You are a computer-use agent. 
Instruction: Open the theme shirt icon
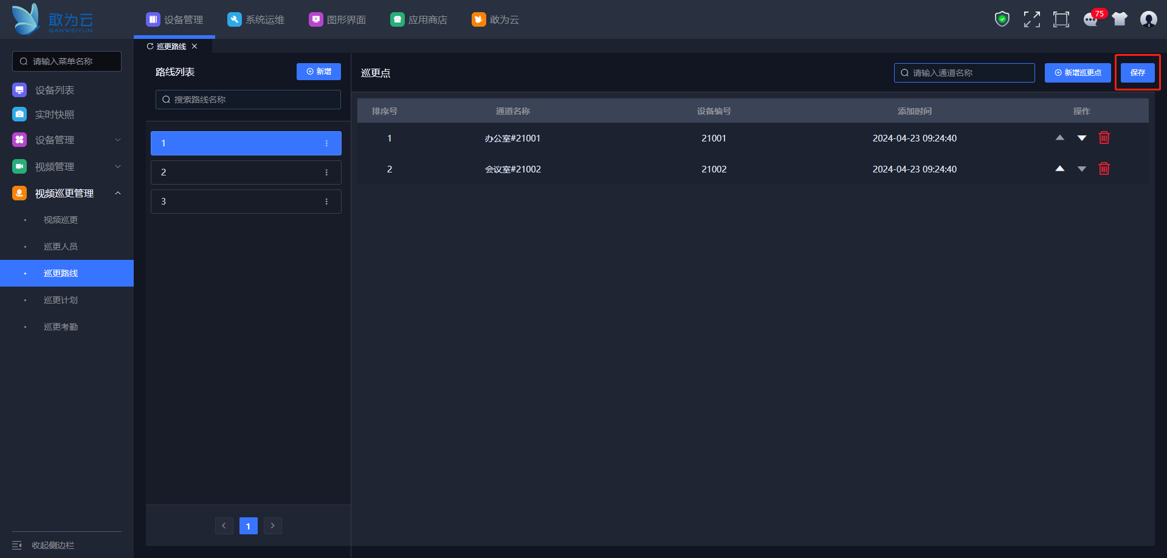[x=1120, y=19]
